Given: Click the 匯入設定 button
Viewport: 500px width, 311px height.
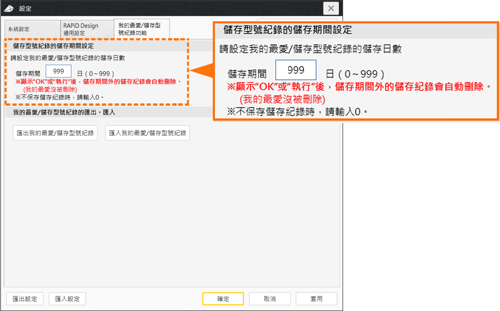Looking at the screenshot, I should (x=67, y=299).
